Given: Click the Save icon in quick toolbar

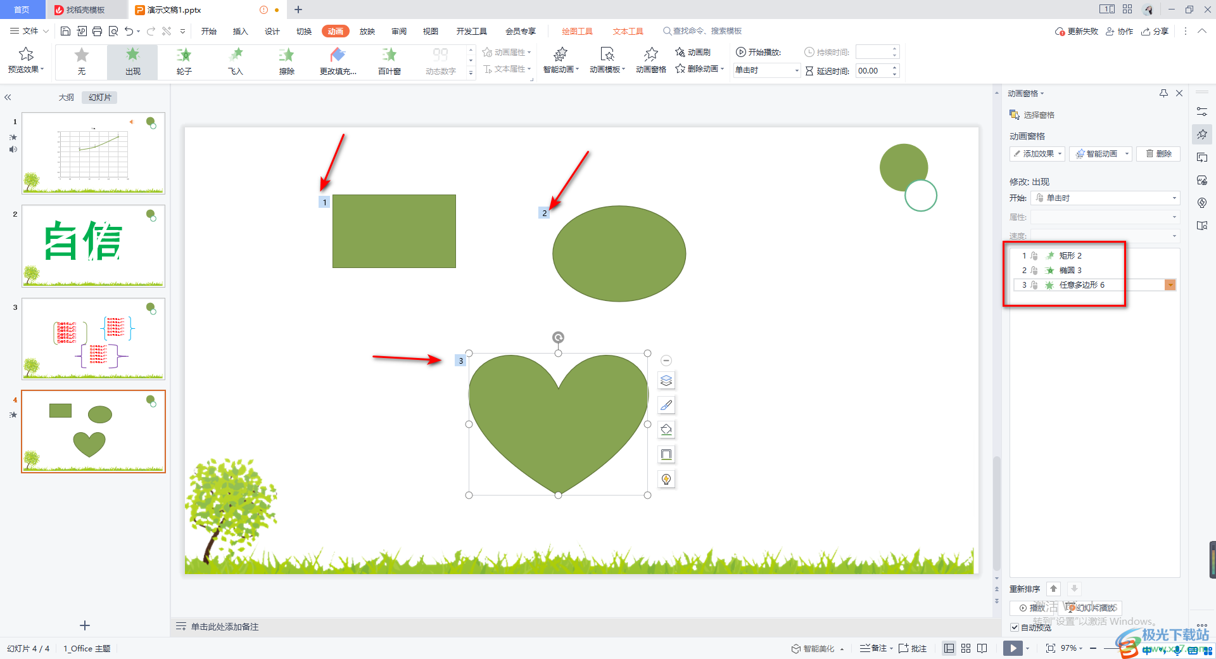Looking at the screenshot, I should click(x=65, y=31).
